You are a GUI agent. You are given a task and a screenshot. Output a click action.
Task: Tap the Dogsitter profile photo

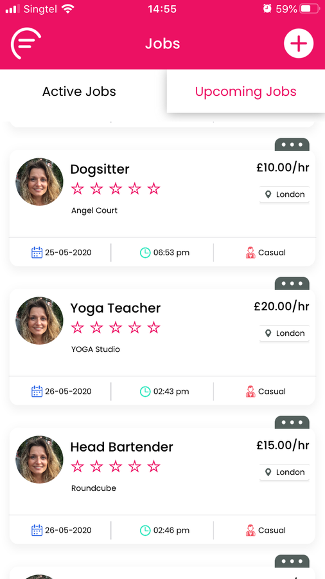click(x=39, y=181)
